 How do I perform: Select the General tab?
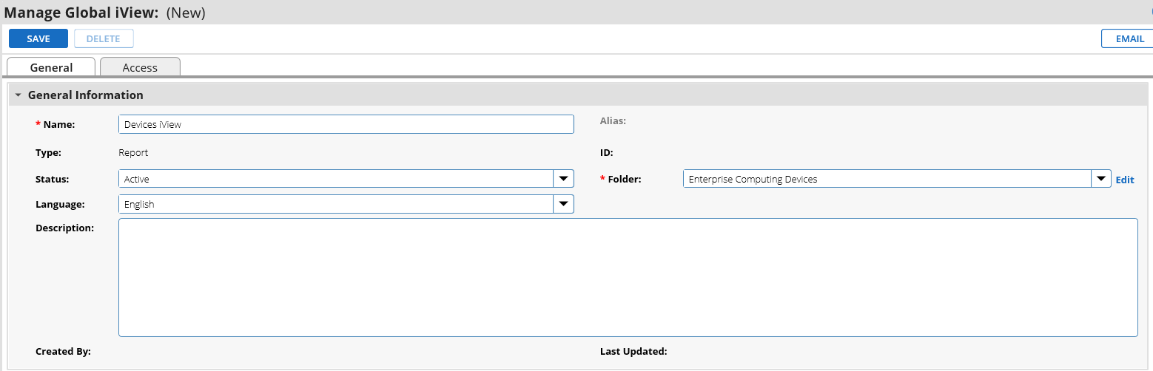click(51, 67)
